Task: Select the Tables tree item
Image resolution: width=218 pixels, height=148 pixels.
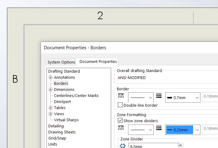Action: [x=60, y=108]
